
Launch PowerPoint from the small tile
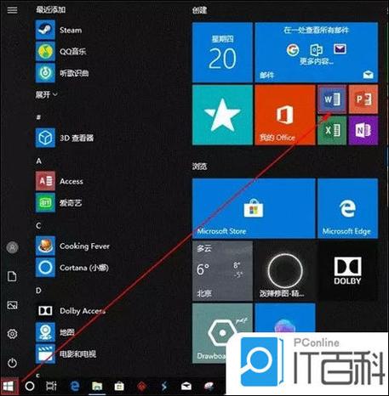363,99
